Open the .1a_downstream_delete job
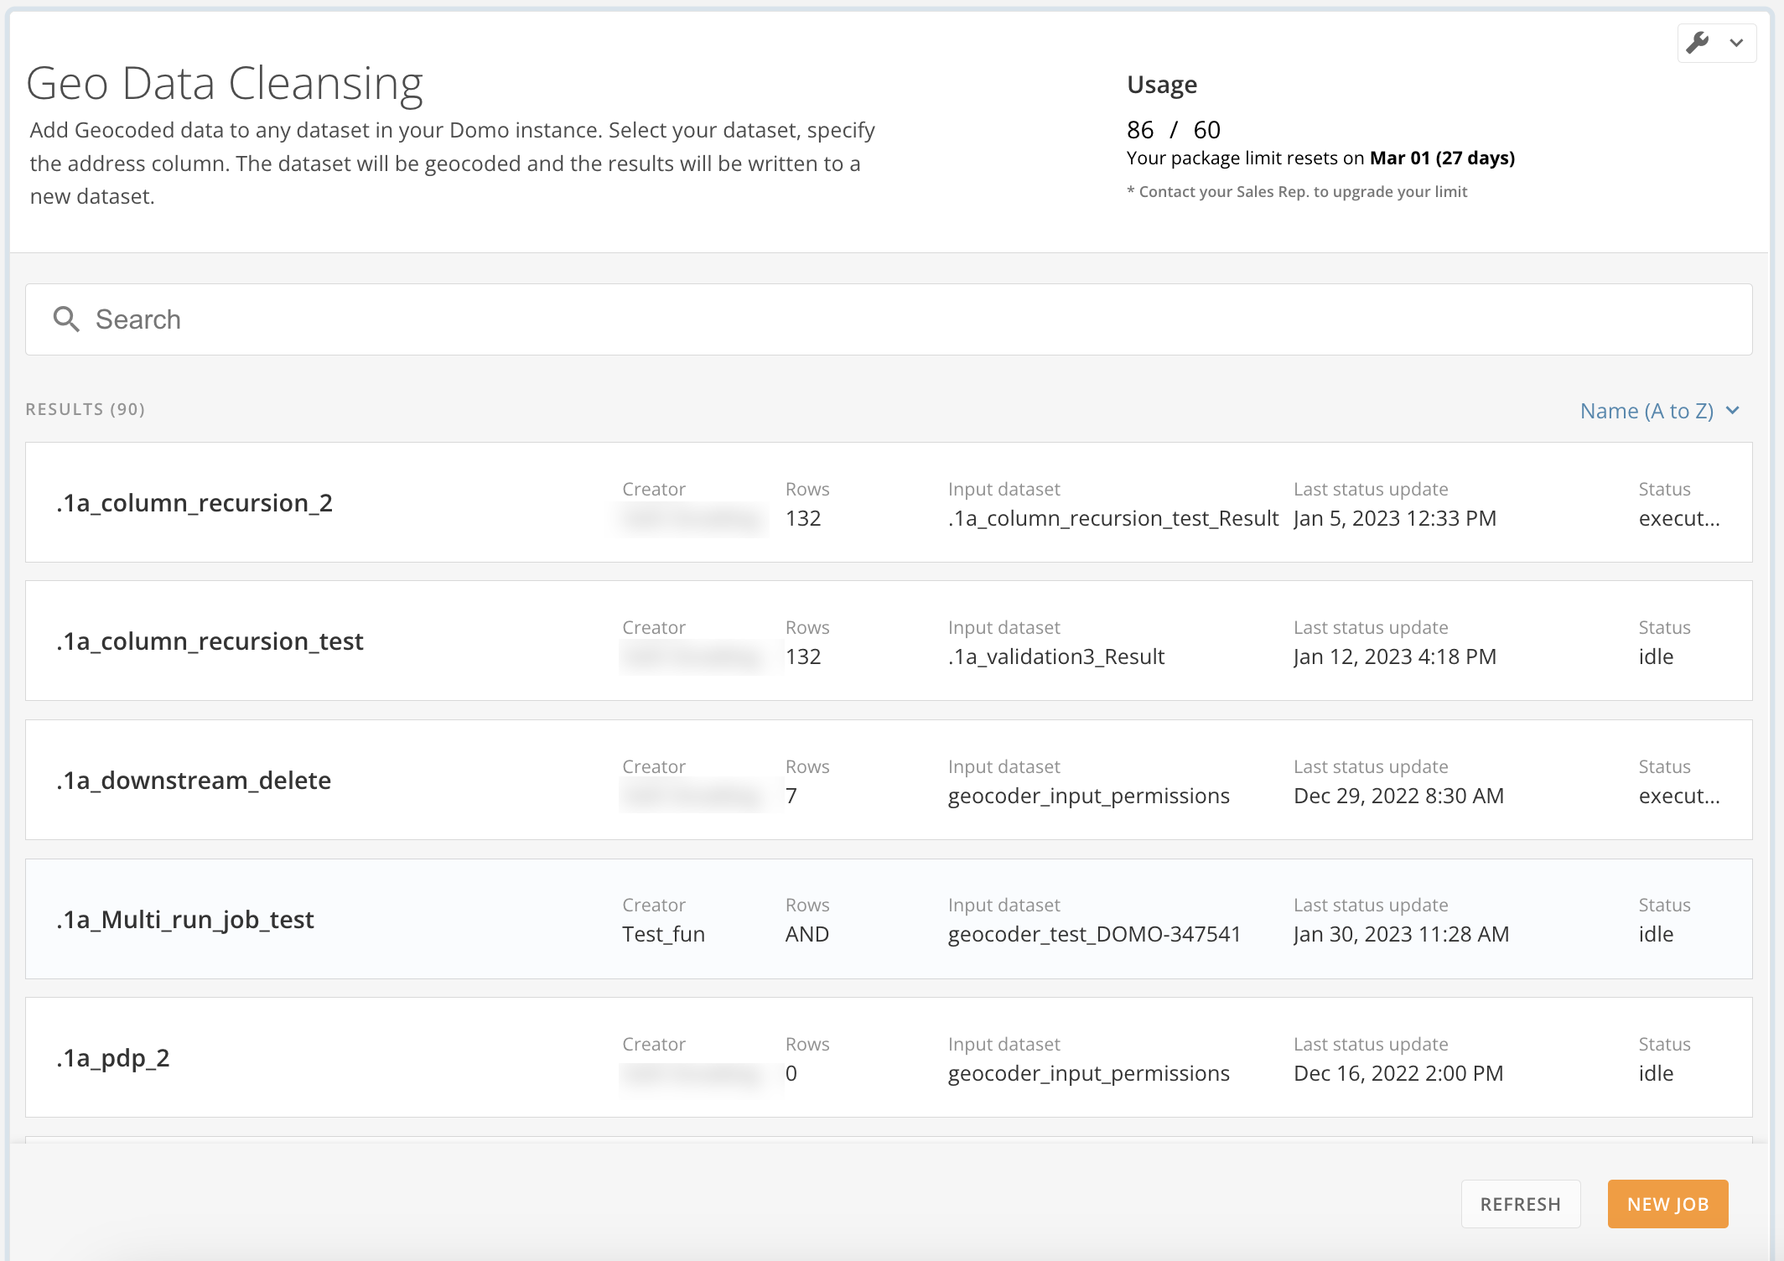The height and width of the screenshot is (1261, 1784). 194,781
